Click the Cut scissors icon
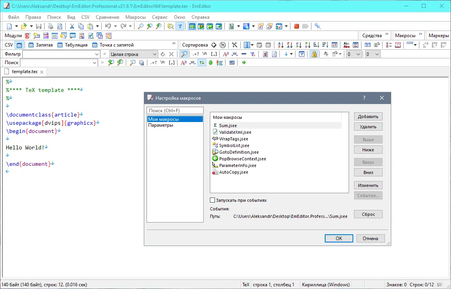This screenshot has height=289, width=451. (72, 27)
